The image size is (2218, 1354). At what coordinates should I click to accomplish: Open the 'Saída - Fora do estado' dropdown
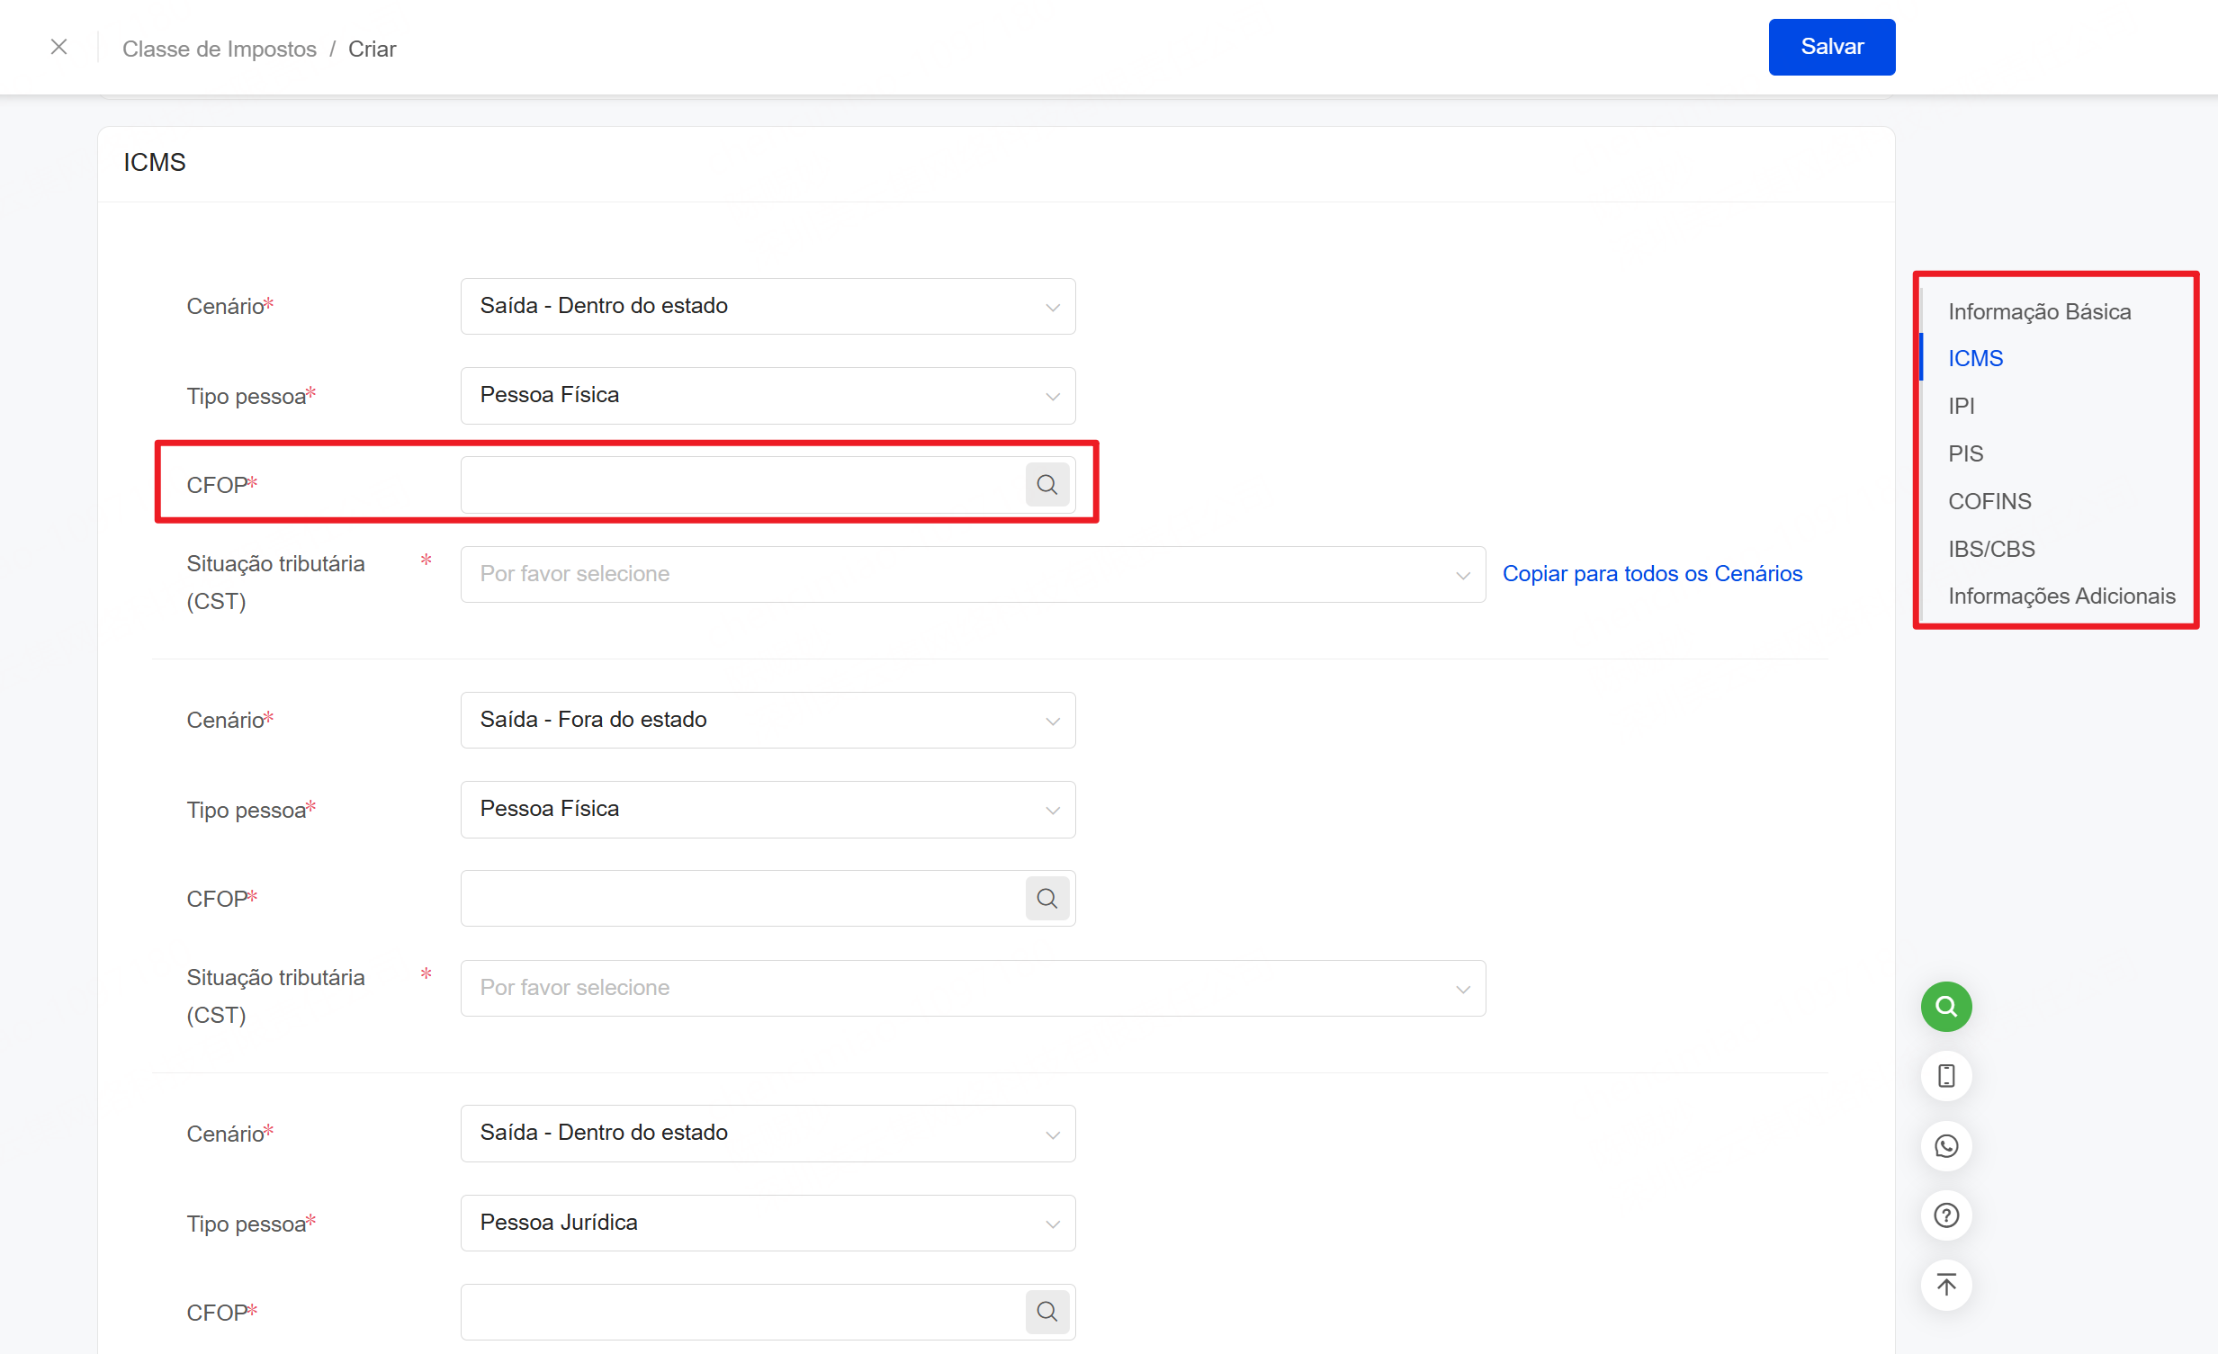click(x=767, y=720)
